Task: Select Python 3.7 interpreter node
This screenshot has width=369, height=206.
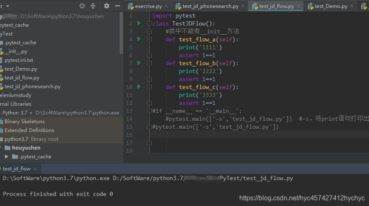Action: tap(61, 113)
